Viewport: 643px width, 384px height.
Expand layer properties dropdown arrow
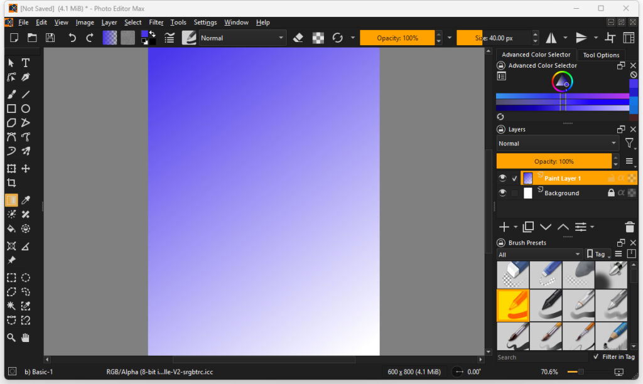tap(592, 227)
